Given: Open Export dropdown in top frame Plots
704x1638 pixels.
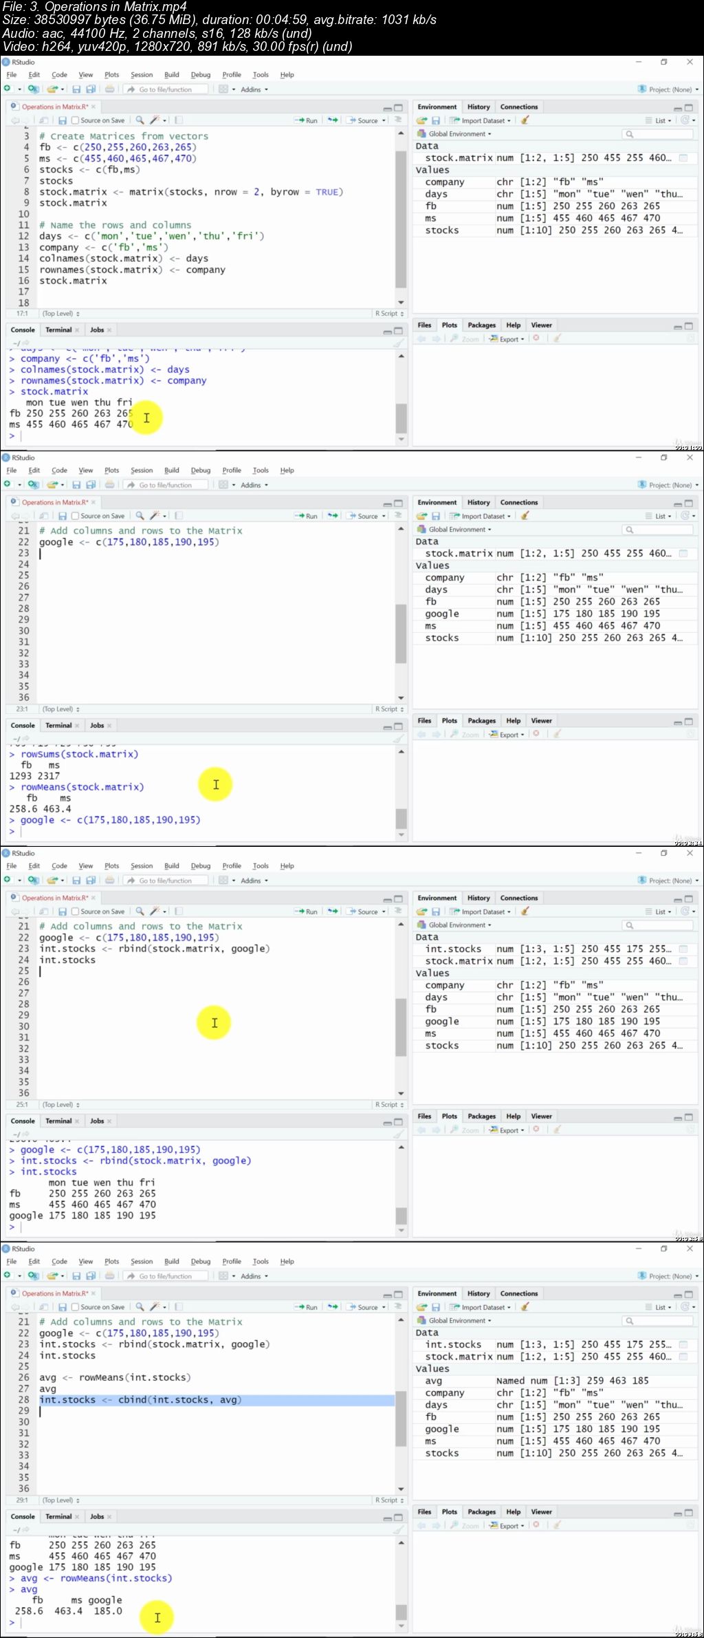Looking at the screenshot, I should coord(507,339).
